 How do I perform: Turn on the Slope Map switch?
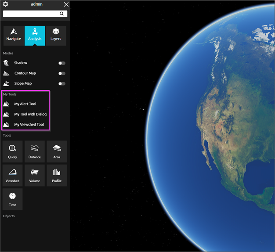tap(62, 84)
